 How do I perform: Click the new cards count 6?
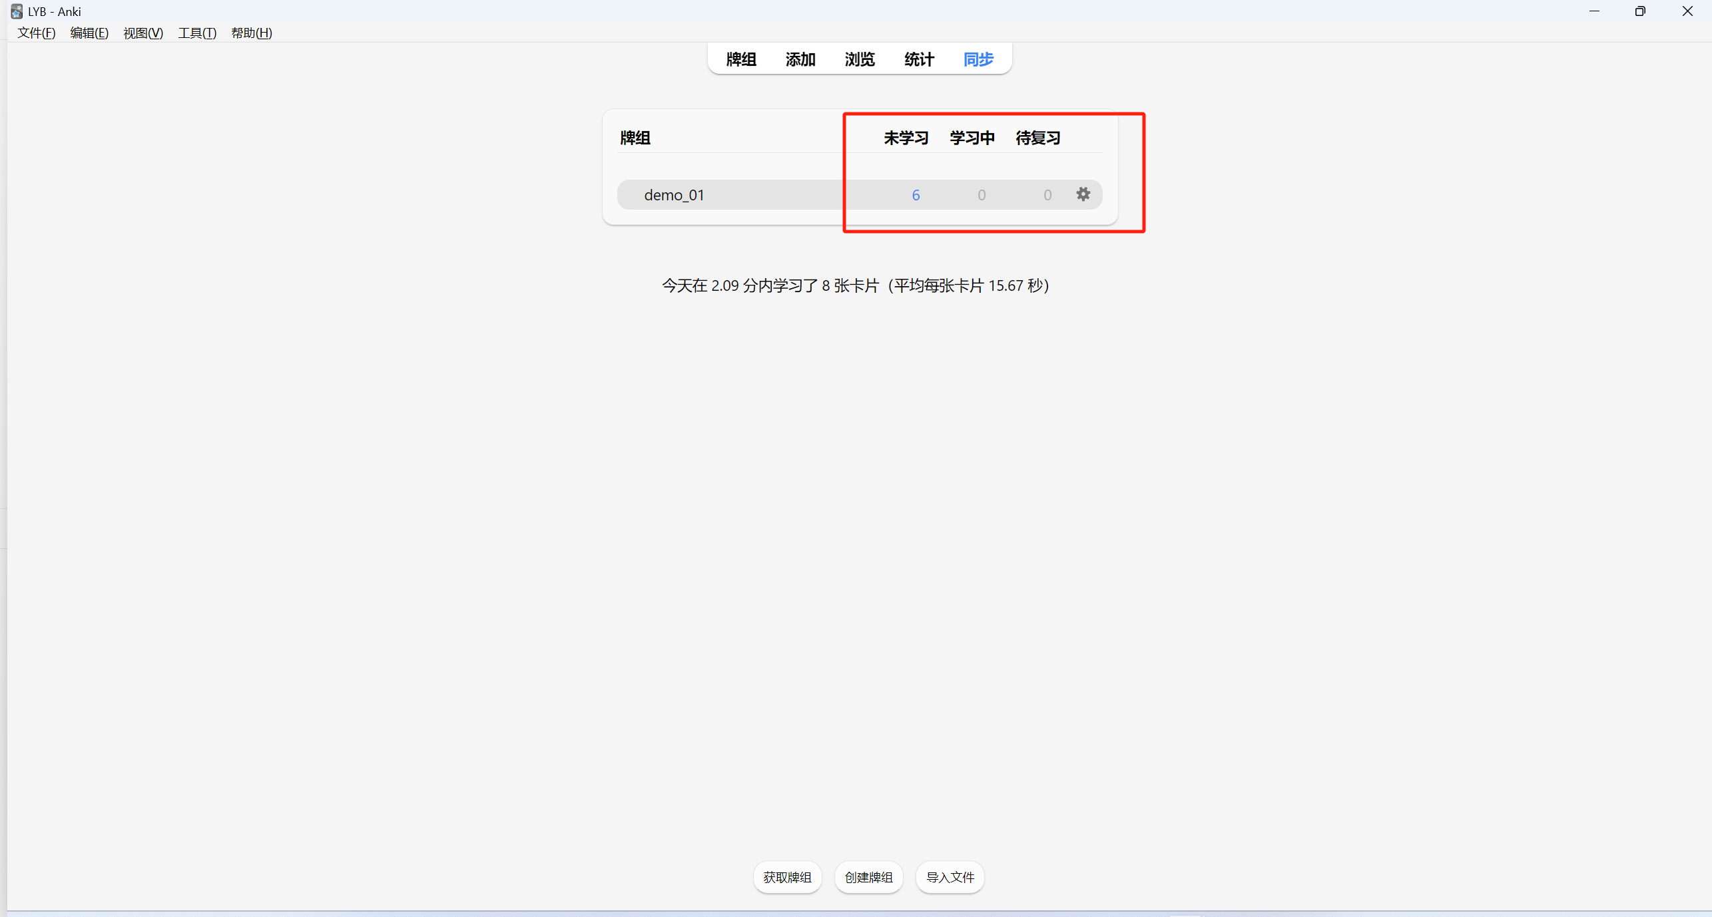[x=916, y=195]
